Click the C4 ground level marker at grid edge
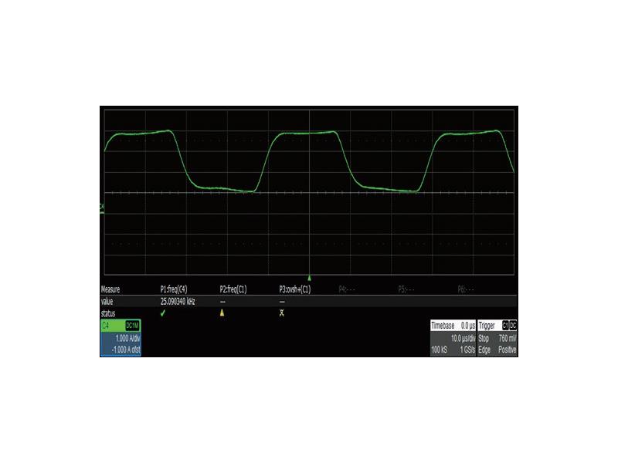This screenshot has width=618, height=463. (x=102, y=209)
